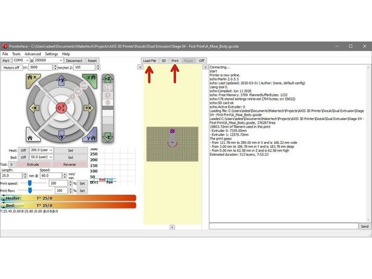The width and height of the screenshot is (372, 279).
Task: Apply print speed with Set
Action: (82, 183)
